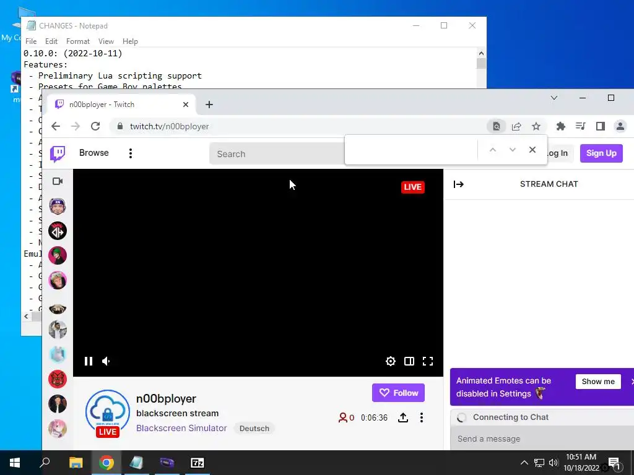Open the sidebar channel avatar with pink ring
The height and width of the screenshot is (475, 634).
(58, 280)
